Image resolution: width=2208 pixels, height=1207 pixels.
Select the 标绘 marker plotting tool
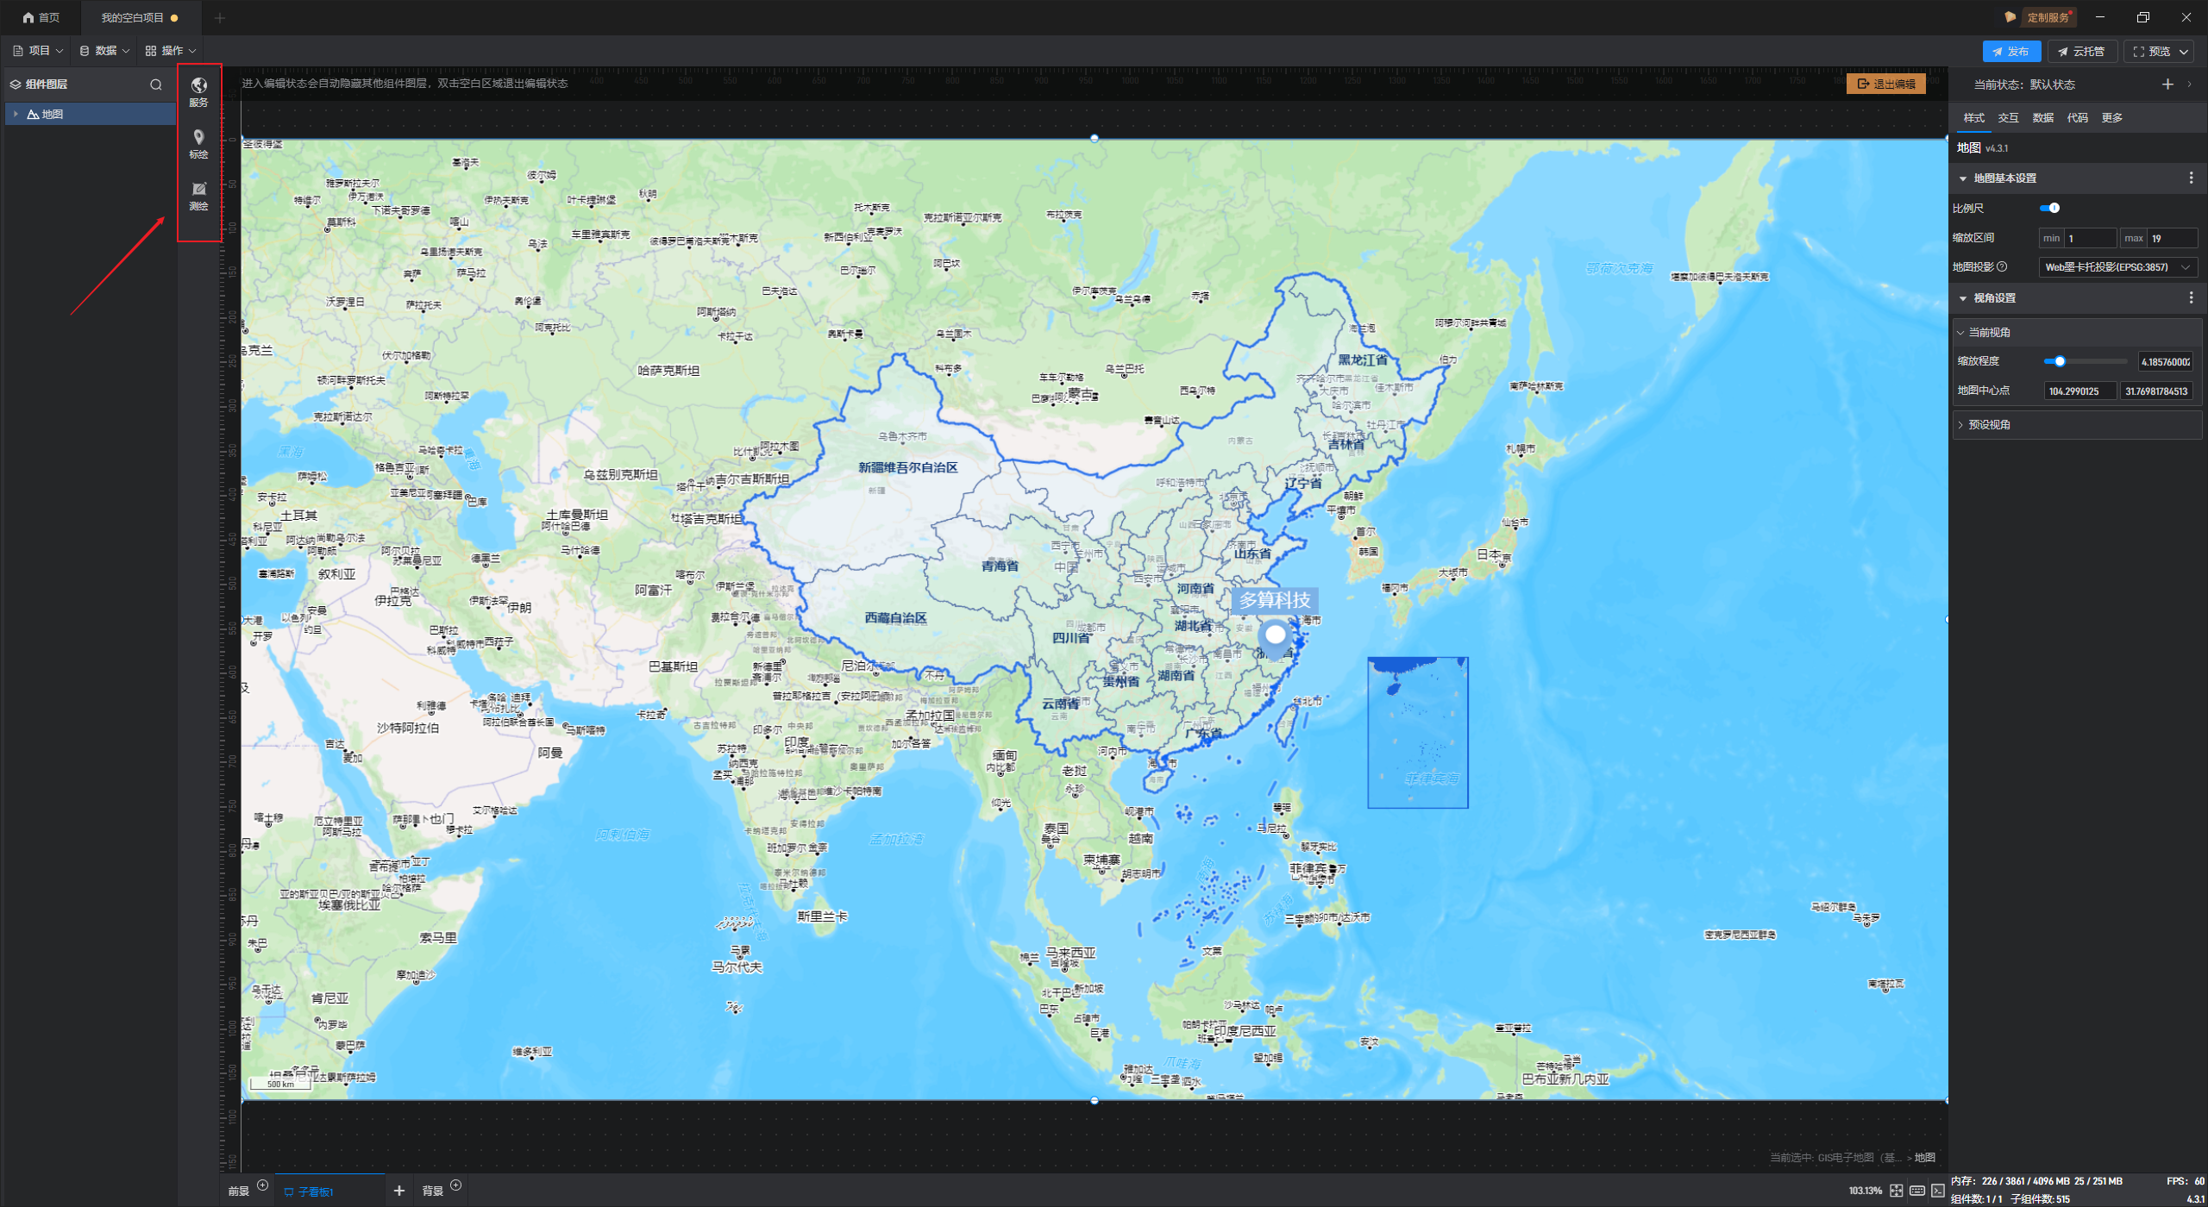pyautogui.click(x=198, y=142)
